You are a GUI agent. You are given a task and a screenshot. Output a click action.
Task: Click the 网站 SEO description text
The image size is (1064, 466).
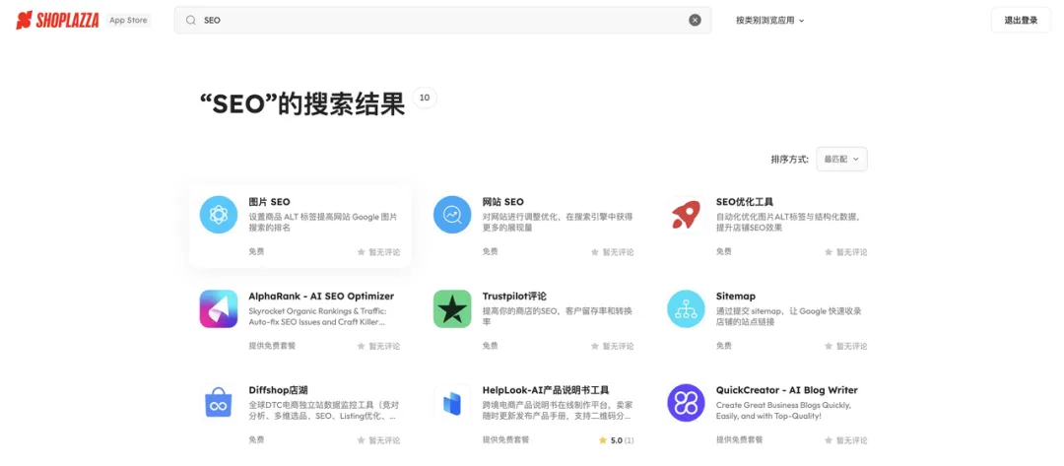click(558, 223)
